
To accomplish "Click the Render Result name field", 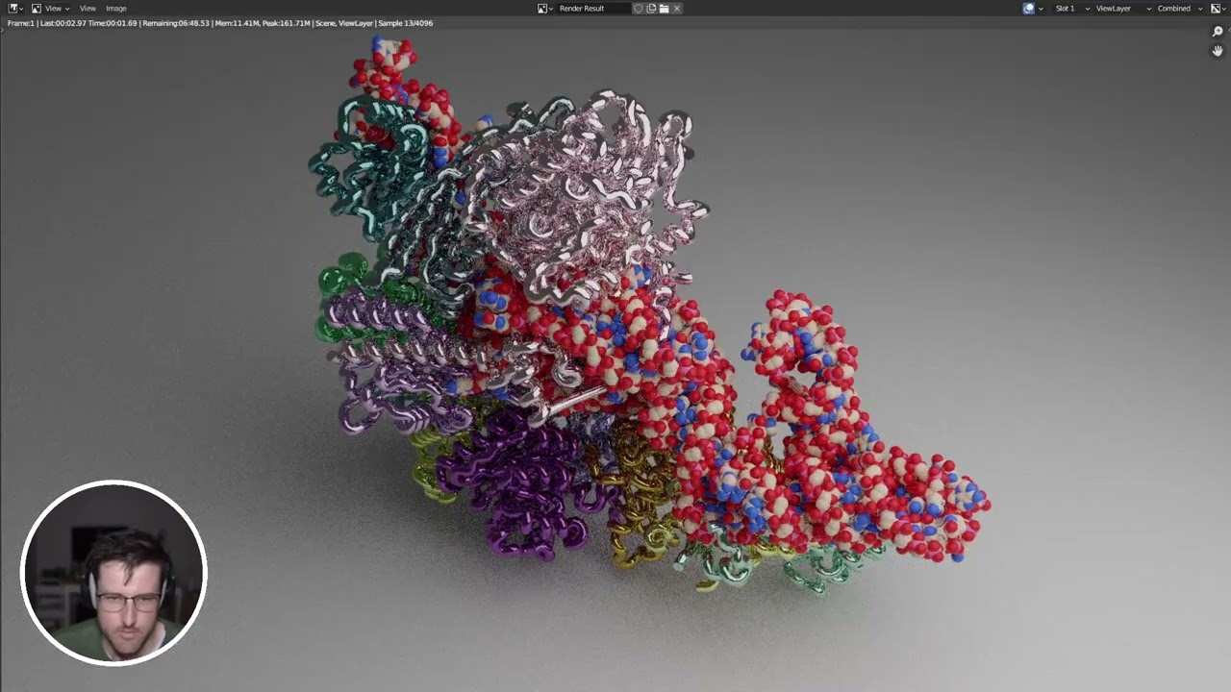I will point(593,8).
